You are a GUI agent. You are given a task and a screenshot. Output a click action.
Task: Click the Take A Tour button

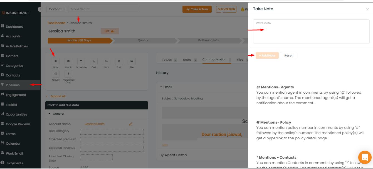[197, 9]
